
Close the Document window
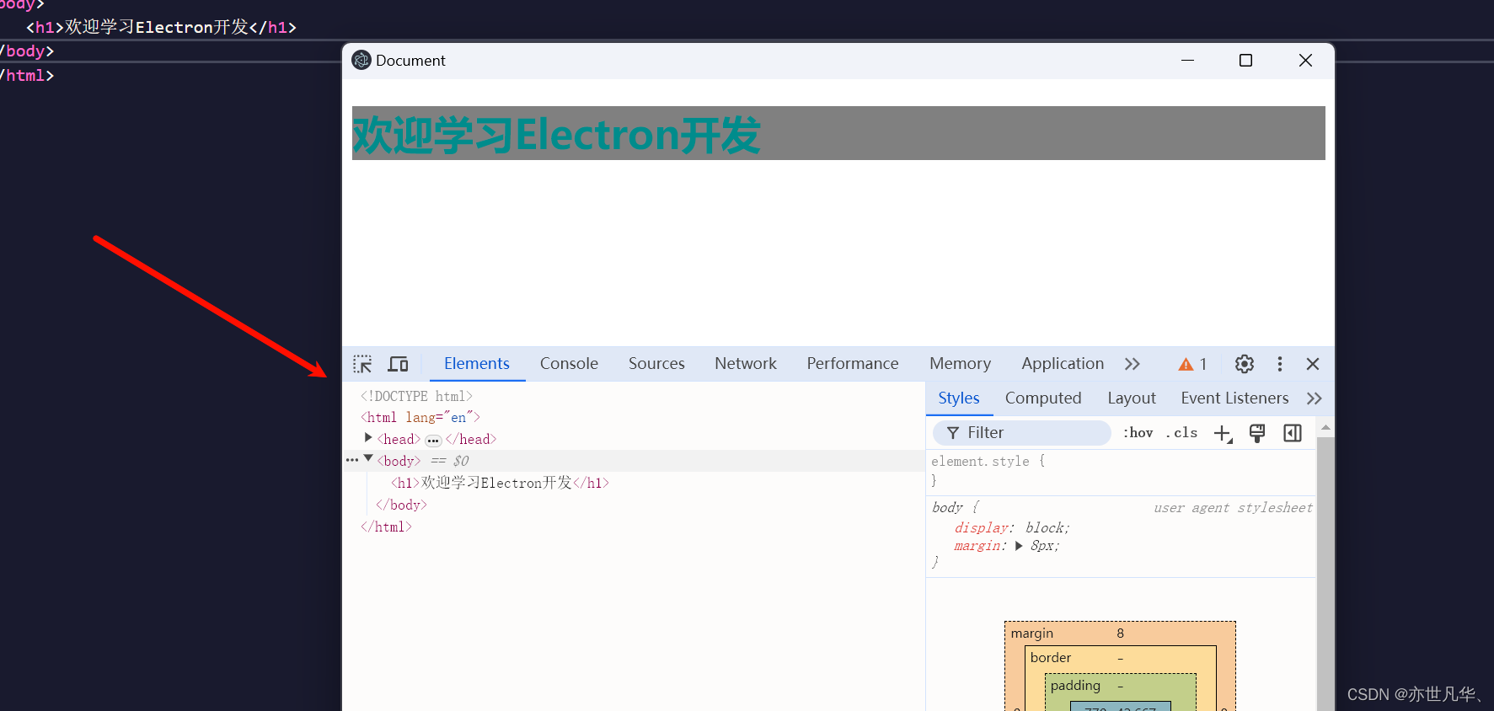tap(1305, 61)
